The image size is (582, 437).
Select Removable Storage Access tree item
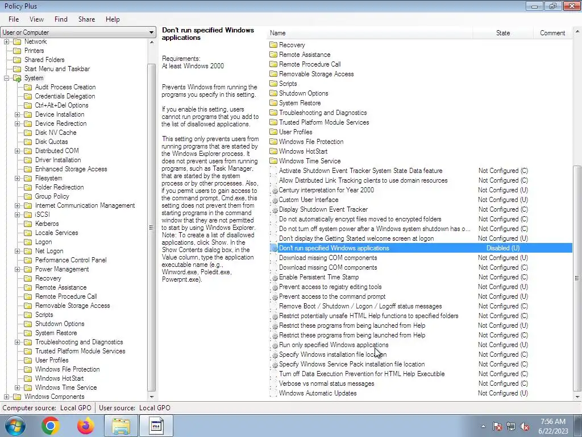coord(72,306)
